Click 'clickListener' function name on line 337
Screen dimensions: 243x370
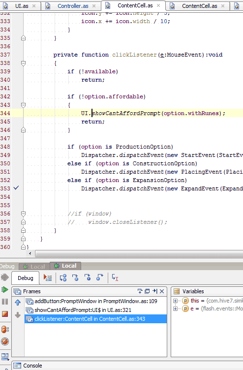[x=134, y=55]
